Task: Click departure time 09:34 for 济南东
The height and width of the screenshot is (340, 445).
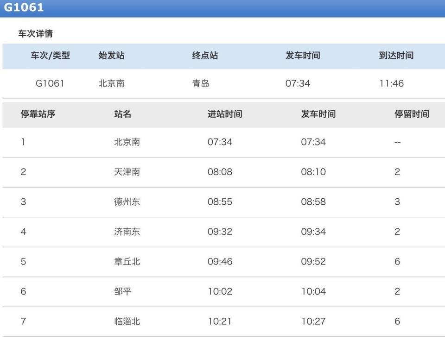Action: point(313,232)
